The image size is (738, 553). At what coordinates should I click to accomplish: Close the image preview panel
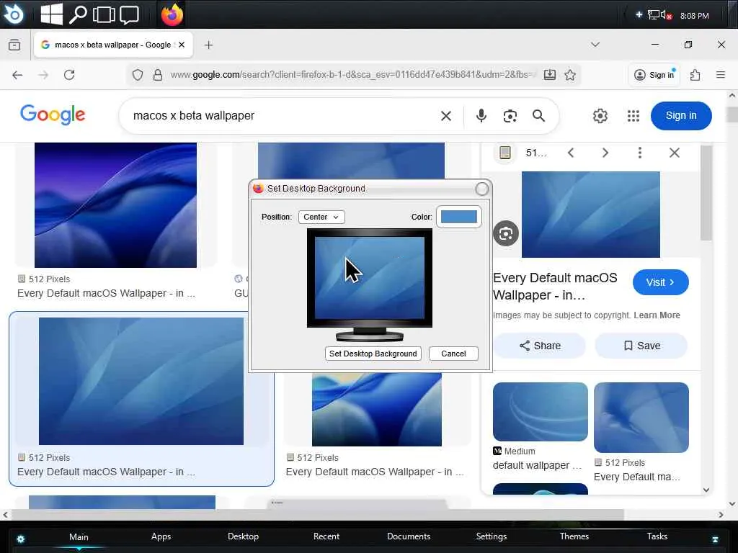click(674, 153)
